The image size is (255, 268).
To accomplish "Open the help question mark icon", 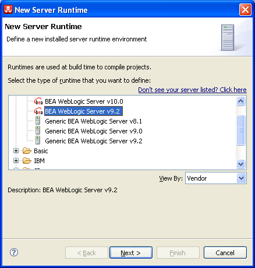I will pyautogui.click(x=14, y=252).
